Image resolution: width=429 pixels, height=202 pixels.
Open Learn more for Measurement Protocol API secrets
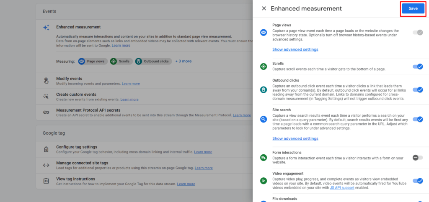pyautogui.click(x=242, y=115)
